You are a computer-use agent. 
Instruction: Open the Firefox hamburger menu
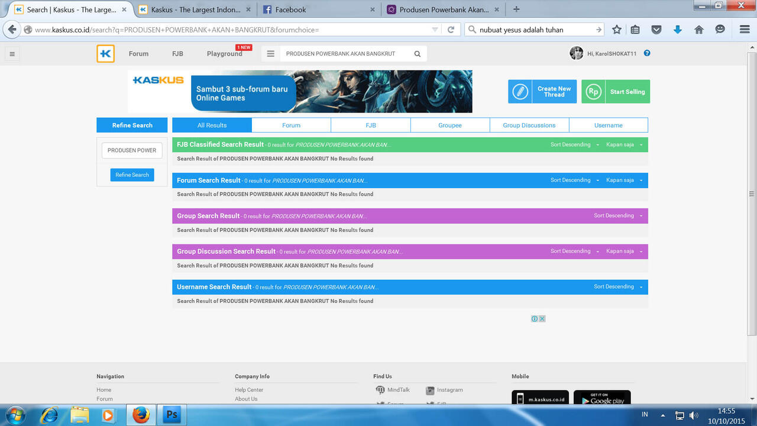(x=745, y=30)
